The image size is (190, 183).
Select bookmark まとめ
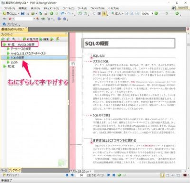(x=14, y=62)
